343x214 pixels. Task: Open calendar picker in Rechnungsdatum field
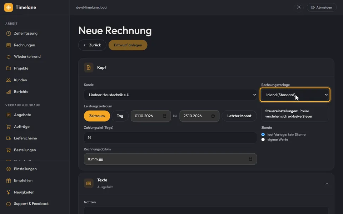click(x=250, y=159)
